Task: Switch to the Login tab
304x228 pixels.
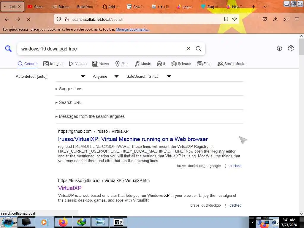Action: click(x=185, y=7)
